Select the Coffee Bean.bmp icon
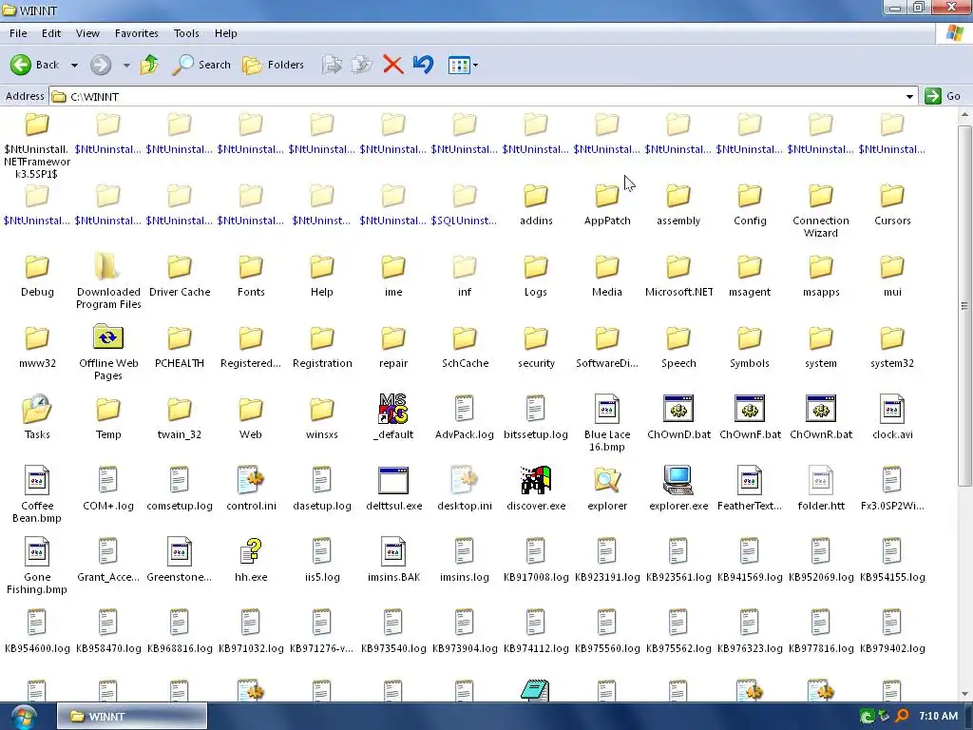The image size is (973, 730). coord(37,480)
